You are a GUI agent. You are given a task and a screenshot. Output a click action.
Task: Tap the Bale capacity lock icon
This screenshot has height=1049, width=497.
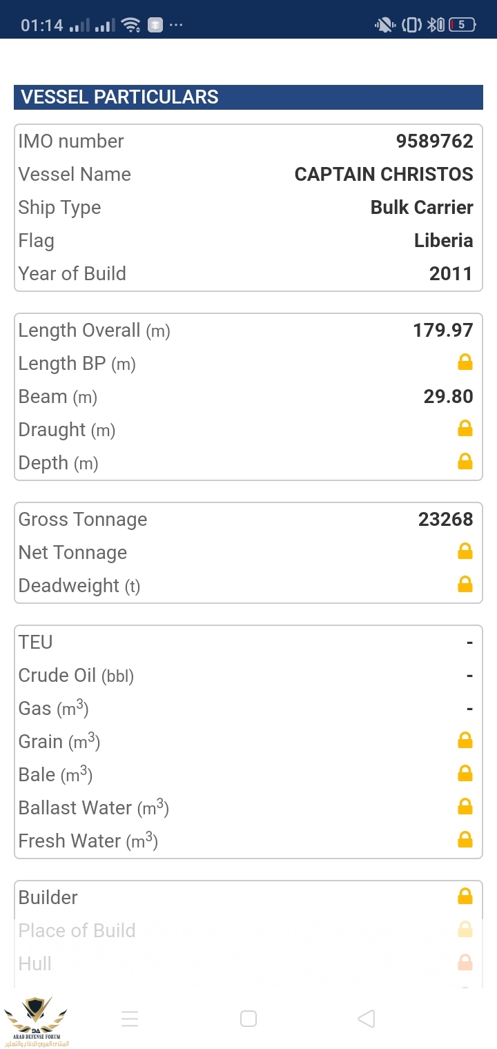tap(465, 774)
